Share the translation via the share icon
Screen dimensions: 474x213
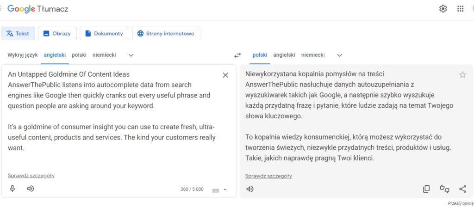[x=462, y=189]
